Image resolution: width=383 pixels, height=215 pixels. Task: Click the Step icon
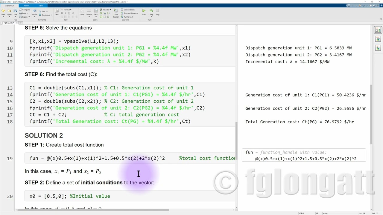[x=151, y=11]
